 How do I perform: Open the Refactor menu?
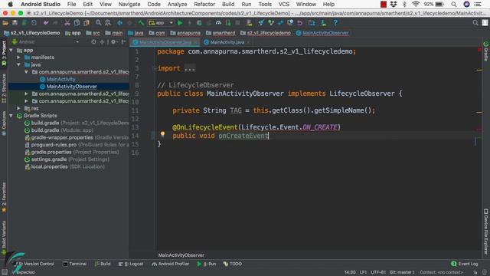[x=204, y=4]
